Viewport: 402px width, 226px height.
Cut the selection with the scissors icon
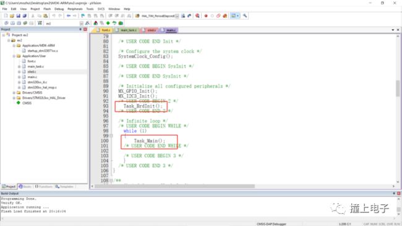pos(33,16)
